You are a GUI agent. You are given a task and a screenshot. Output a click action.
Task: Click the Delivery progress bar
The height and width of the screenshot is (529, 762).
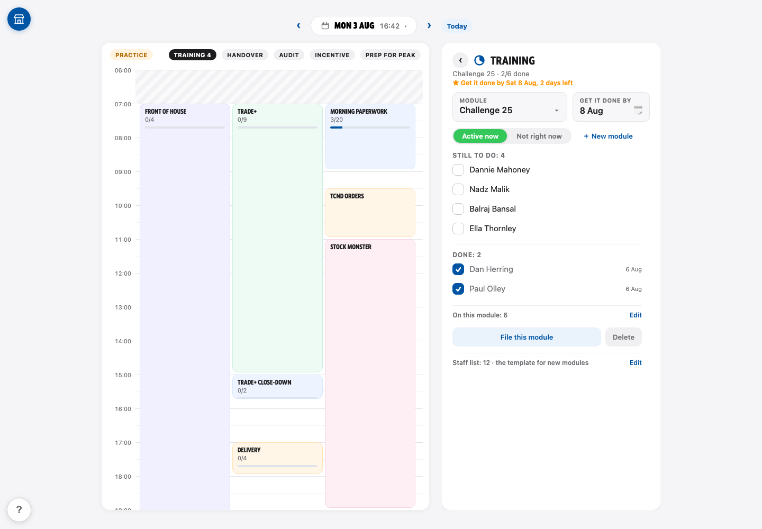point(277,466)
